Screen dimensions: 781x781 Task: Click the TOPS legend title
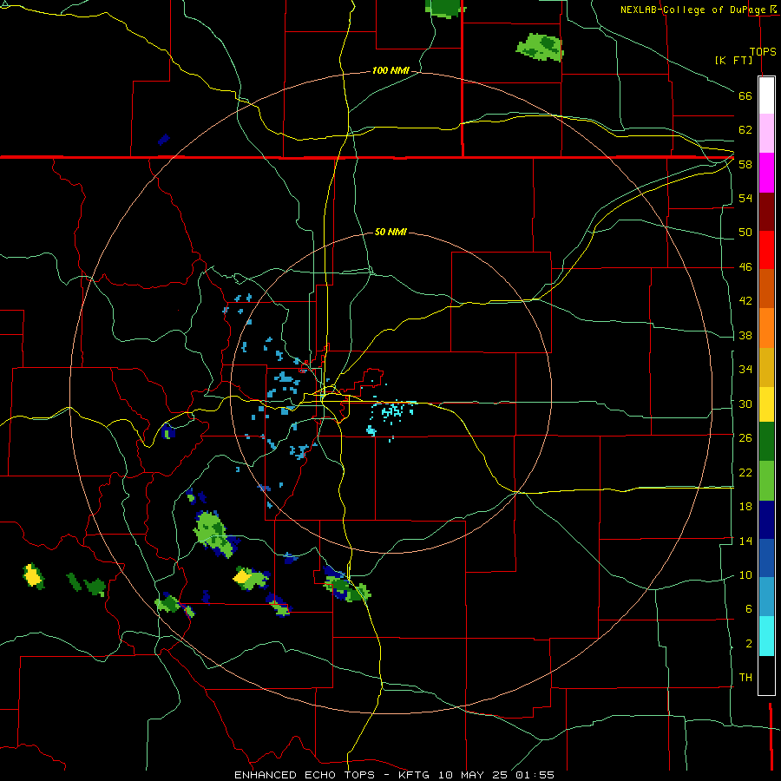763,51
